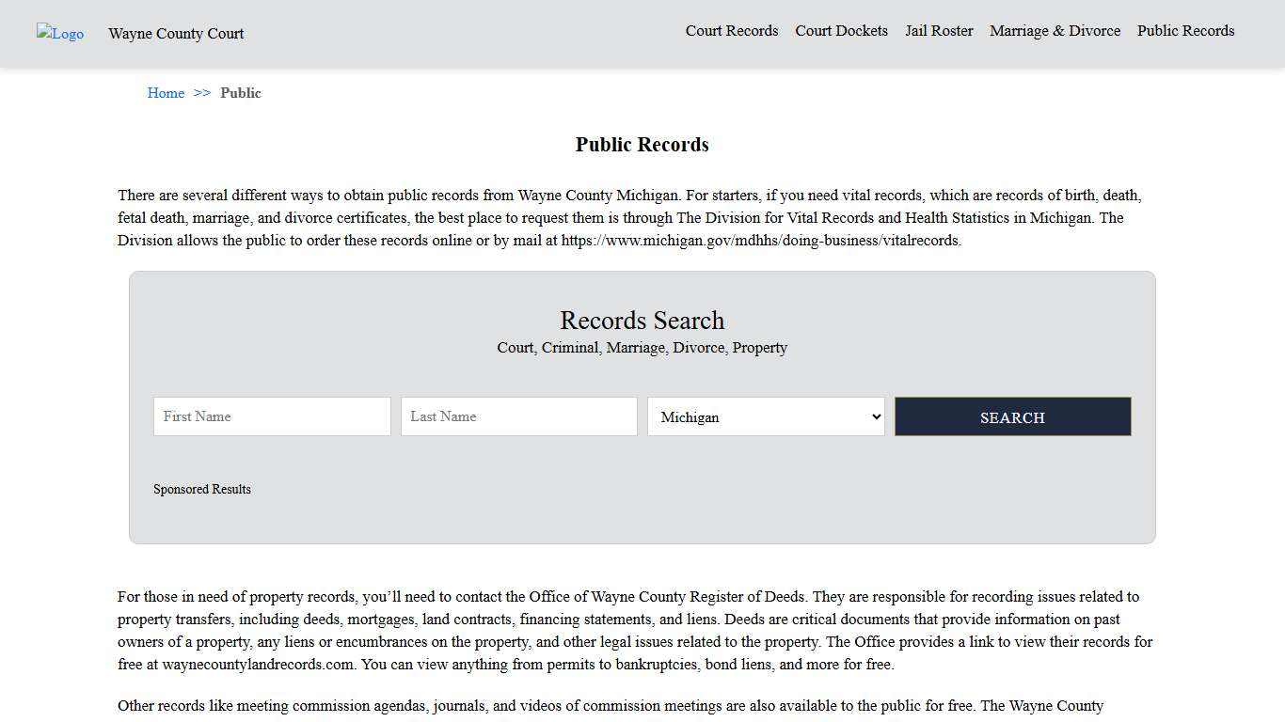Click the Wayne County Court logo
Screen dimensions: 1285x722
point(59,34)
